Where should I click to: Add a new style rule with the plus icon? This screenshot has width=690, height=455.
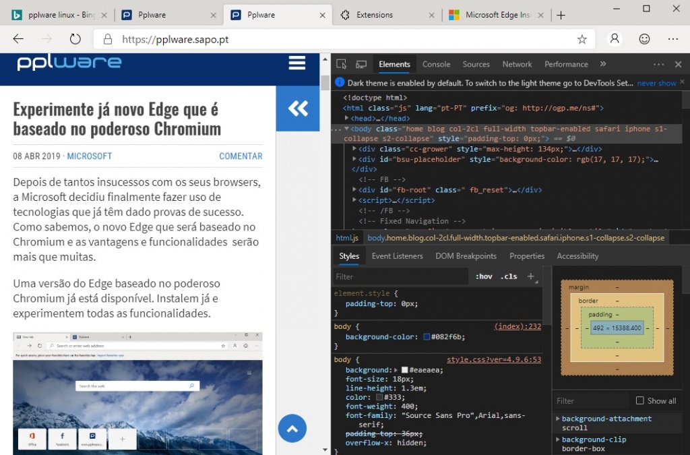point(531,276)
